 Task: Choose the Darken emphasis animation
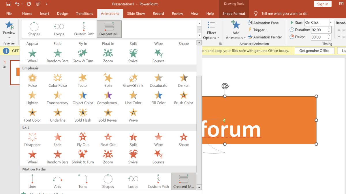point(184,80)
